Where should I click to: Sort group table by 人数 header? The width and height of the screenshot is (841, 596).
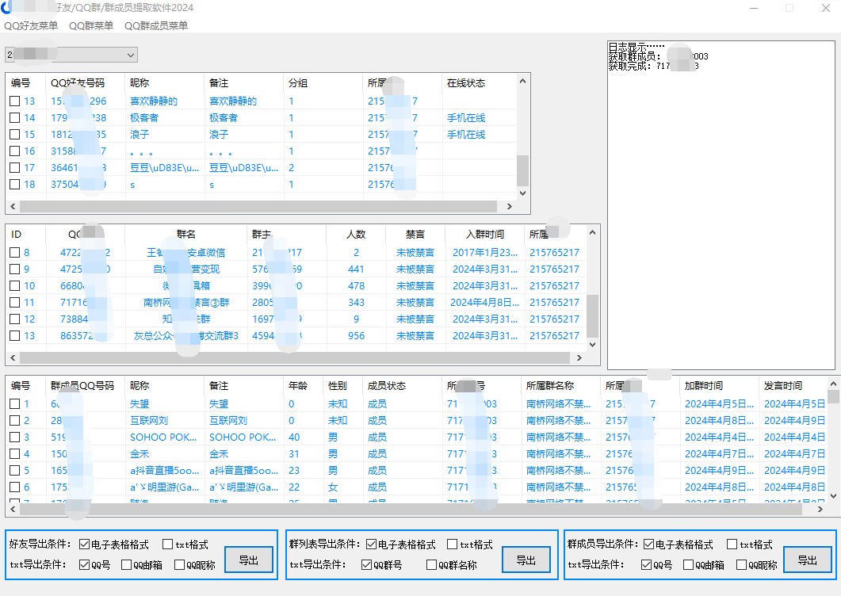[356, 234]
